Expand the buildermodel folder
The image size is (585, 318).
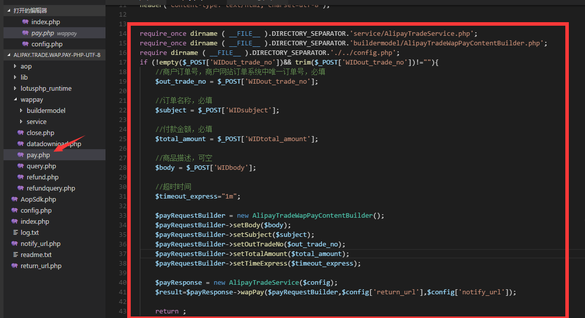click(x=21, y=110)
